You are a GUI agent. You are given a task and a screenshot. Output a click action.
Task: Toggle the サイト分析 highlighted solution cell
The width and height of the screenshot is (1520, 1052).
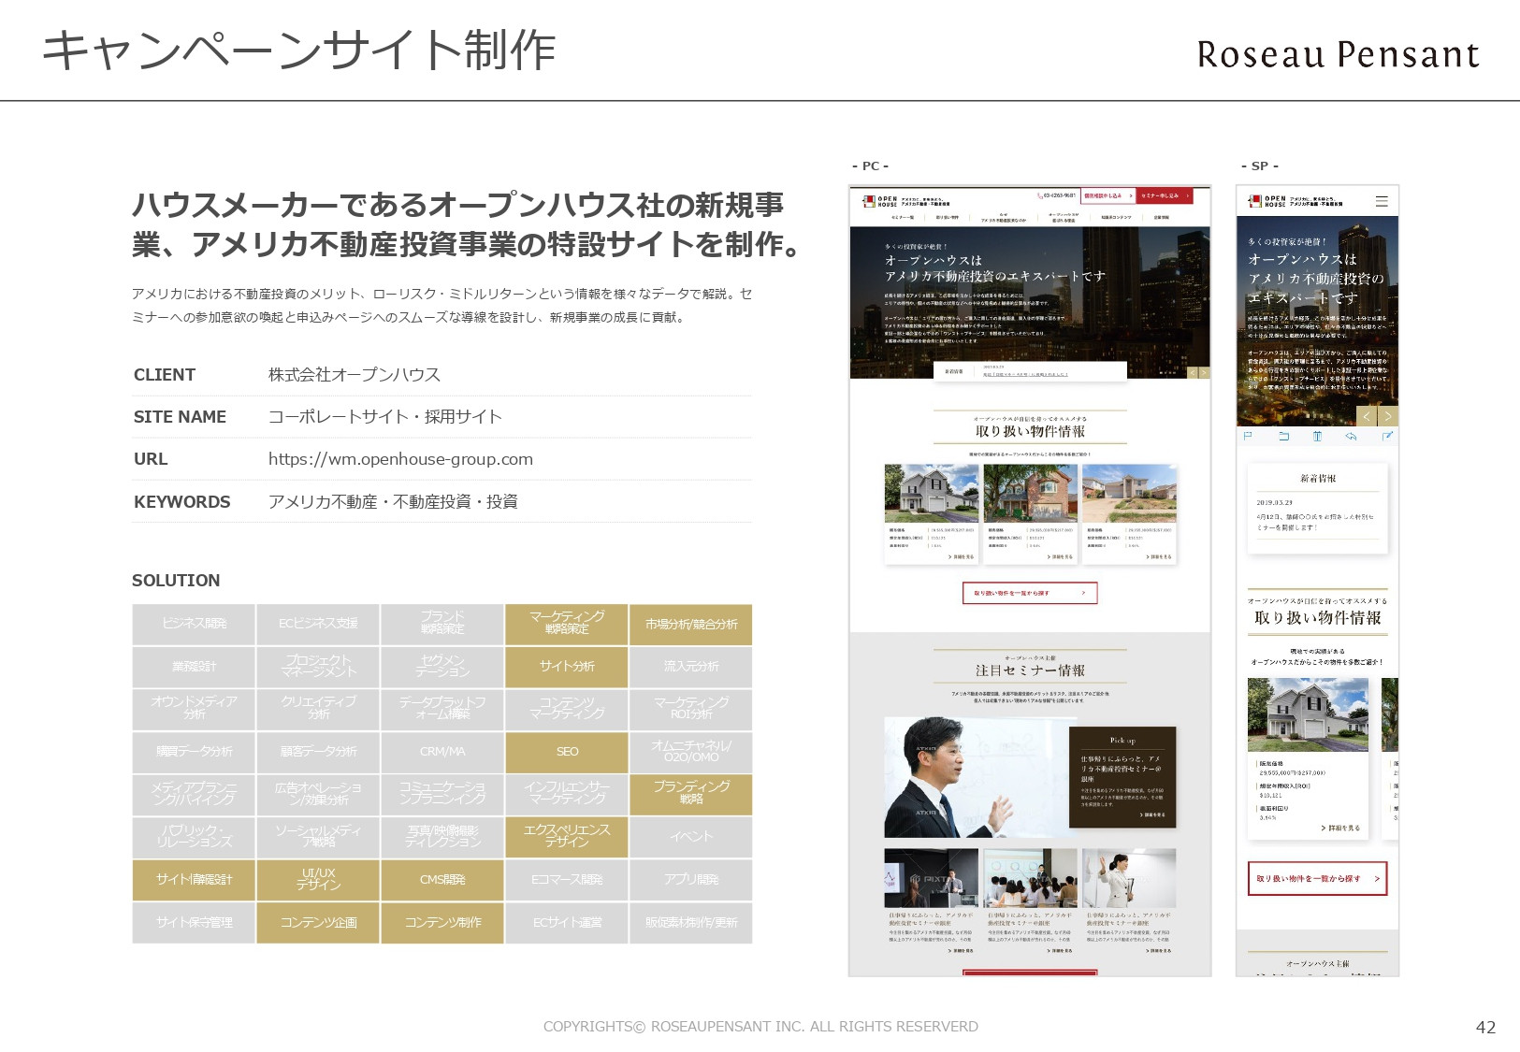tap(566, 667)
